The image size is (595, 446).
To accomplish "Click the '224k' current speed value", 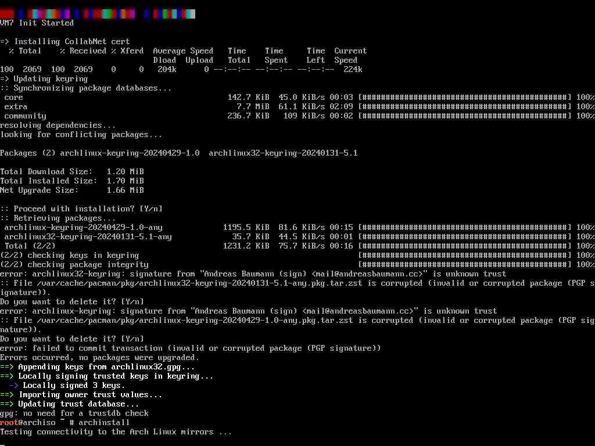I will tap(353, 70).
